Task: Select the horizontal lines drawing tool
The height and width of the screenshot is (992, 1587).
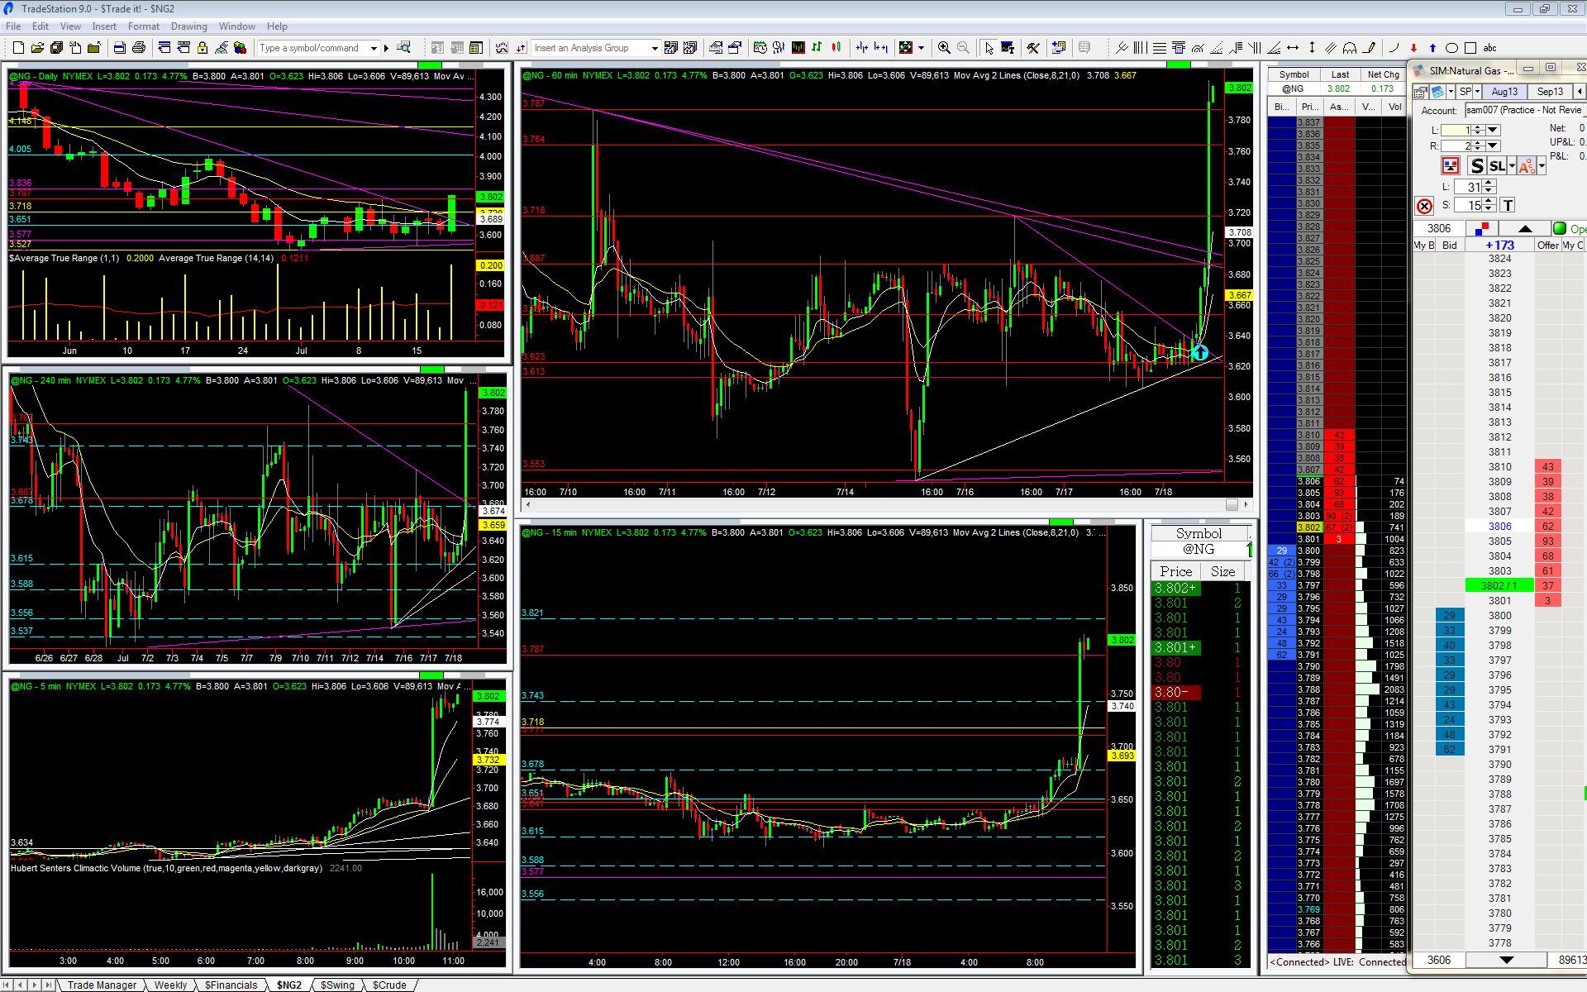Action: click(x=1159, y=48)
